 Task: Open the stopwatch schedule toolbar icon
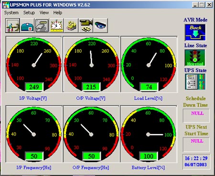point(56,25)
